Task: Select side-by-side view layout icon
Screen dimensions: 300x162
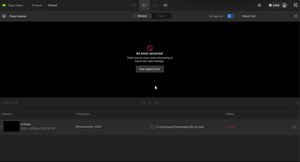Action: pyautogui.click(x=166, y=5)
